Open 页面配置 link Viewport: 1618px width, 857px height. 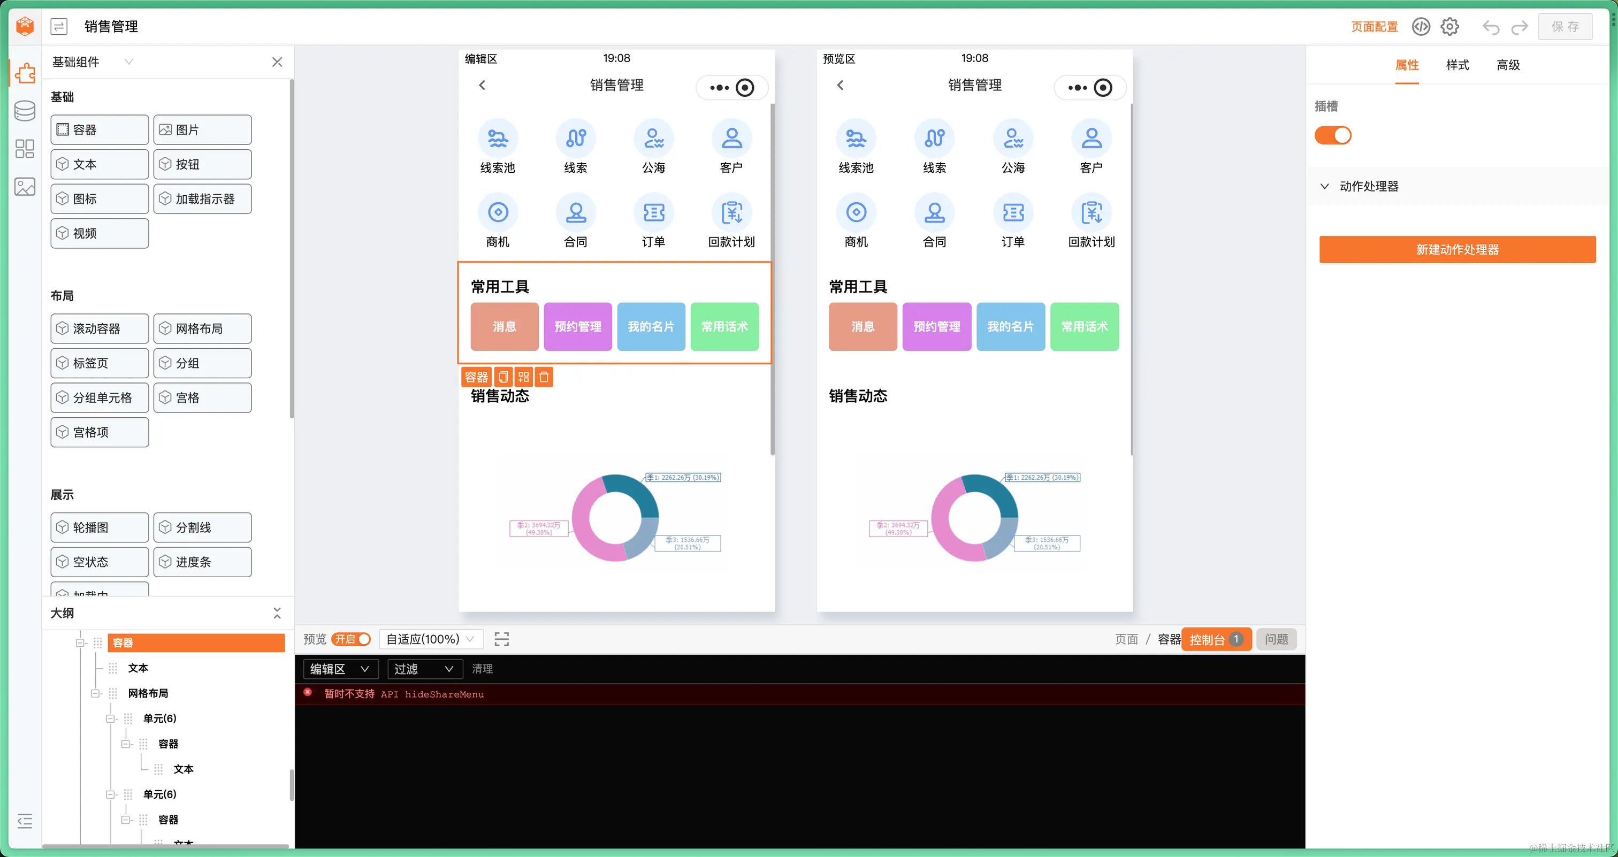[1375, 26]
